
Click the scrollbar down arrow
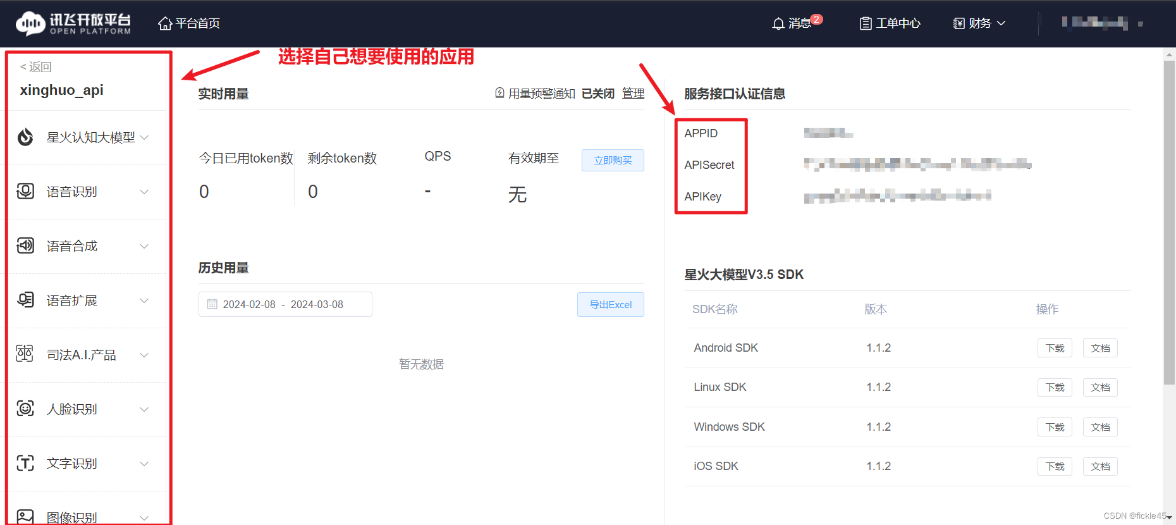pos(1169,518)
